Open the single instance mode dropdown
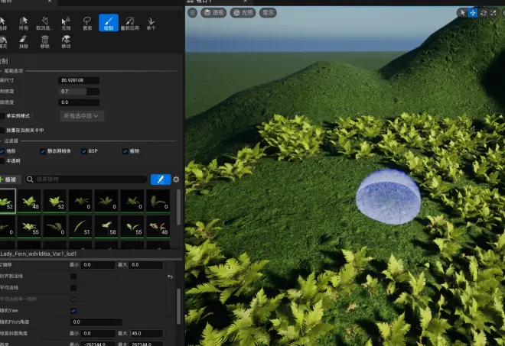The height and width of the screenshot is (346, 505). point(82,116)
